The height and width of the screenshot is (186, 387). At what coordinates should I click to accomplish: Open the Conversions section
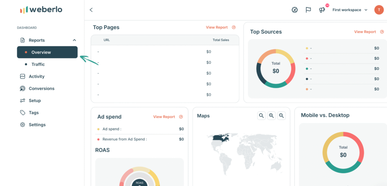click(x=42, y=88)
